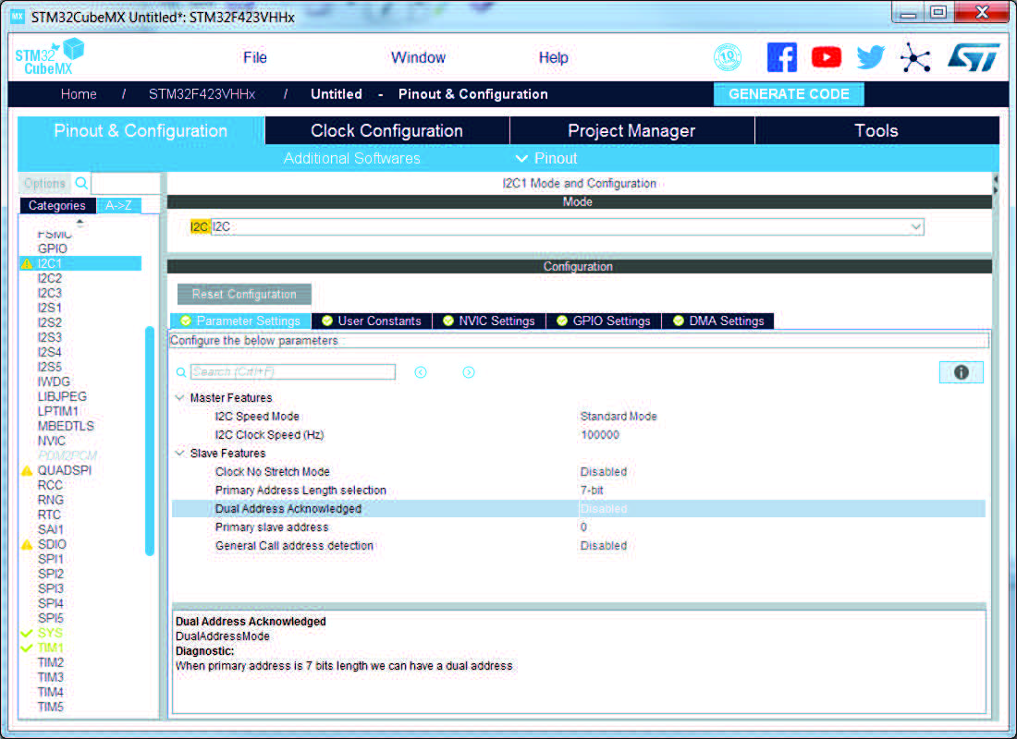This screenshot has width=1017, height=739.
Task: Focus the peripheral search field
Action: click(125, 184)
